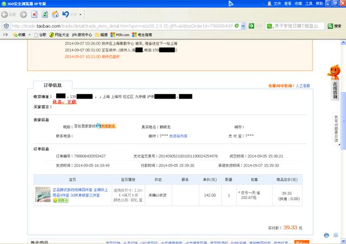The width and height of the screenshot is (346, 244).
Task: Click the orange button at bottom right edge
Action: tap(302, 242)
